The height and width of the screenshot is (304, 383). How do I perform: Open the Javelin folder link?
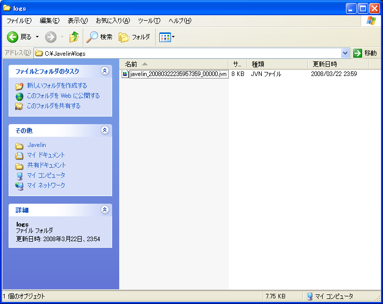[37, 145]
